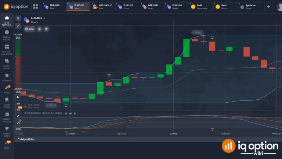Switch to GBP/USD Forex tab

pos(152,7)
